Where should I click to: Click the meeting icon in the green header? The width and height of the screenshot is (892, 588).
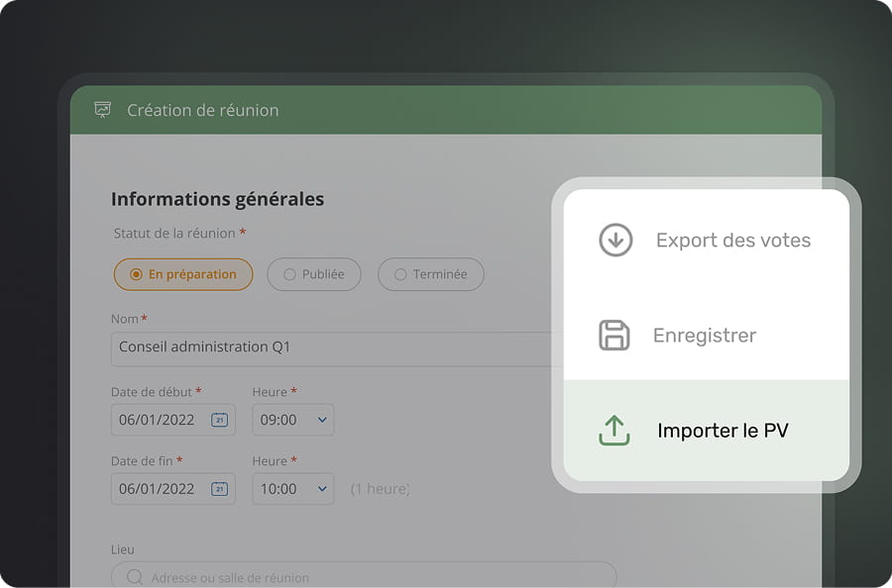click(102, 110)
